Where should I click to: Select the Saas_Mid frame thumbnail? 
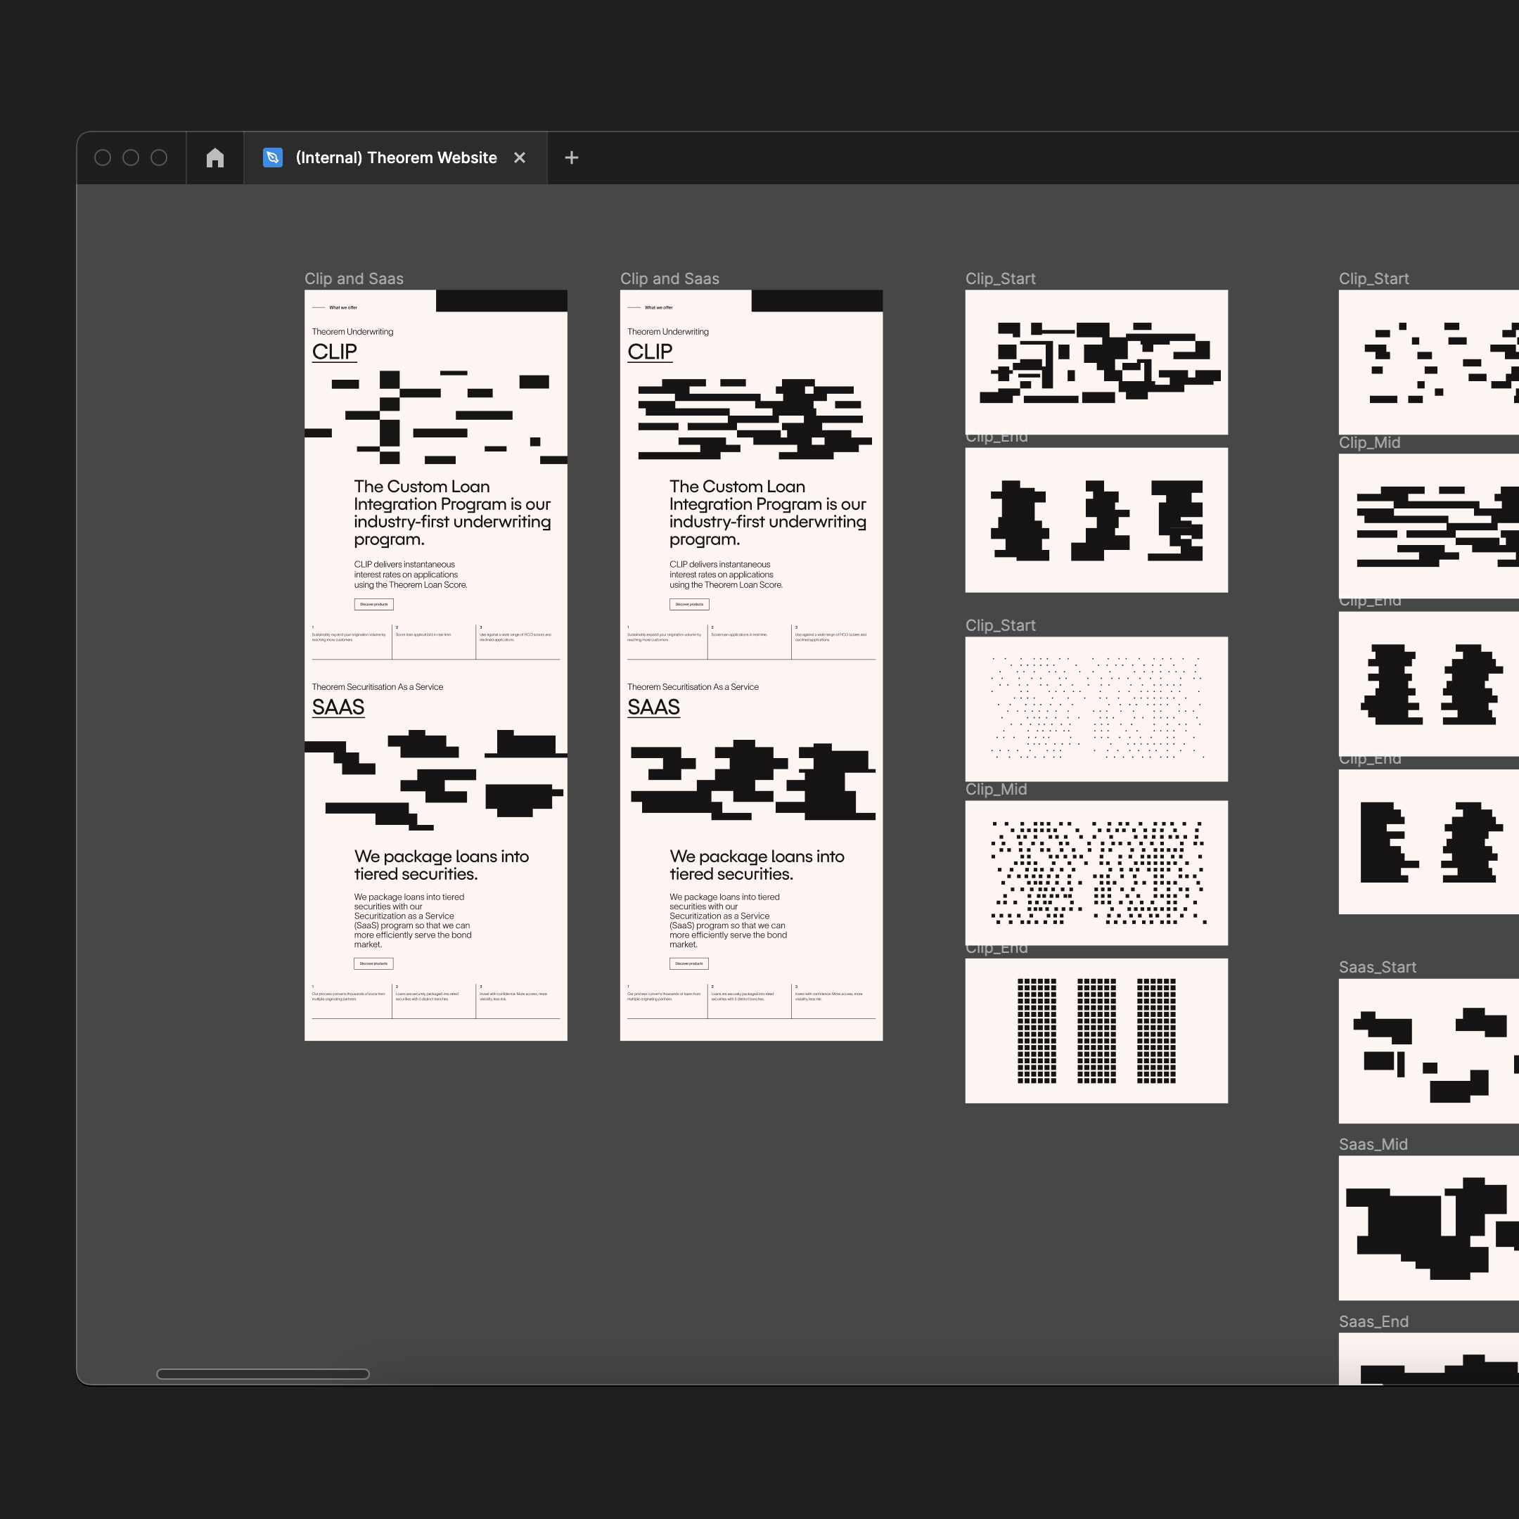(1428, 1228)
